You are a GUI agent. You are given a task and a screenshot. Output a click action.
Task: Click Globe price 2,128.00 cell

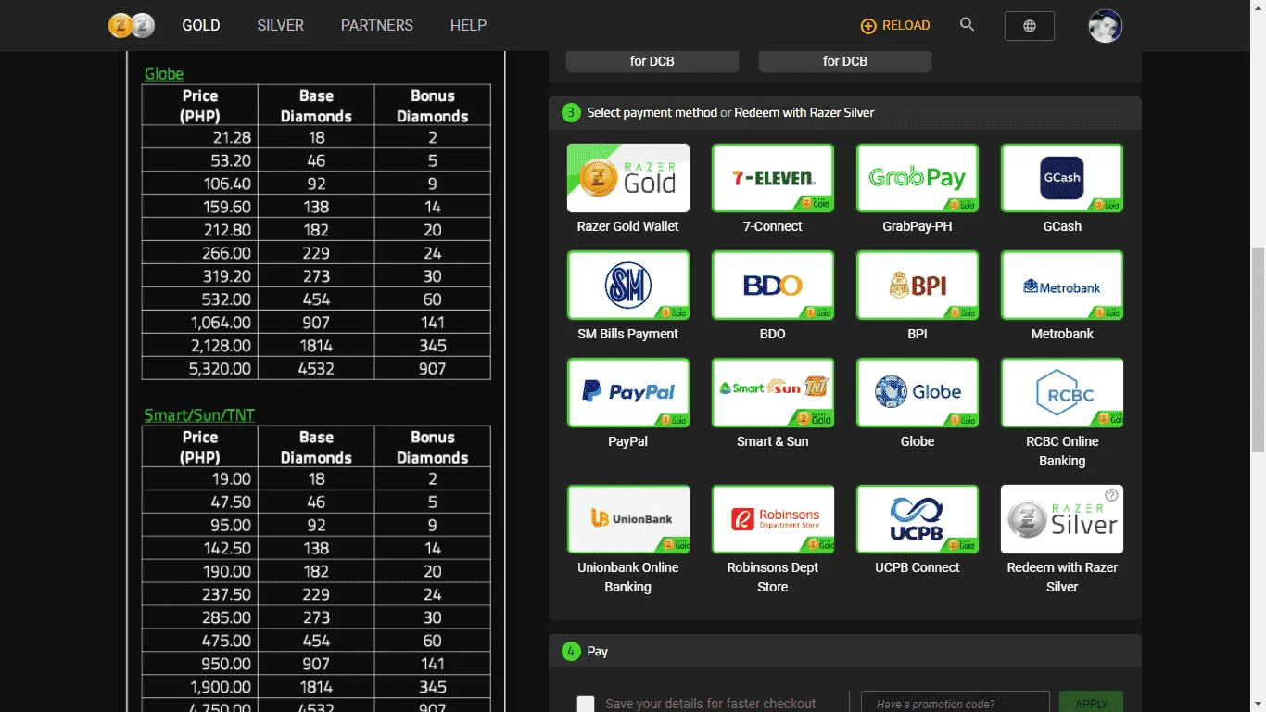point(200,346)
